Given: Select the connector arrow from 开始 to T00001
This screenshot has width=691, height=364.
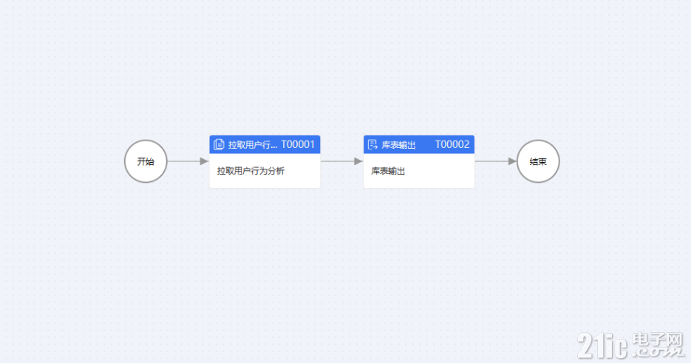Looking at the screenshot, I should tap(188, 161).
